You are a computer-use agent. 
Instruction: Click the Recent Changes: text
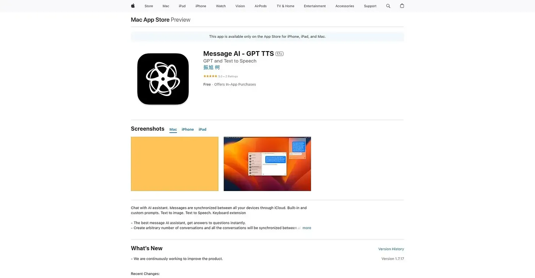click(145, 274)
